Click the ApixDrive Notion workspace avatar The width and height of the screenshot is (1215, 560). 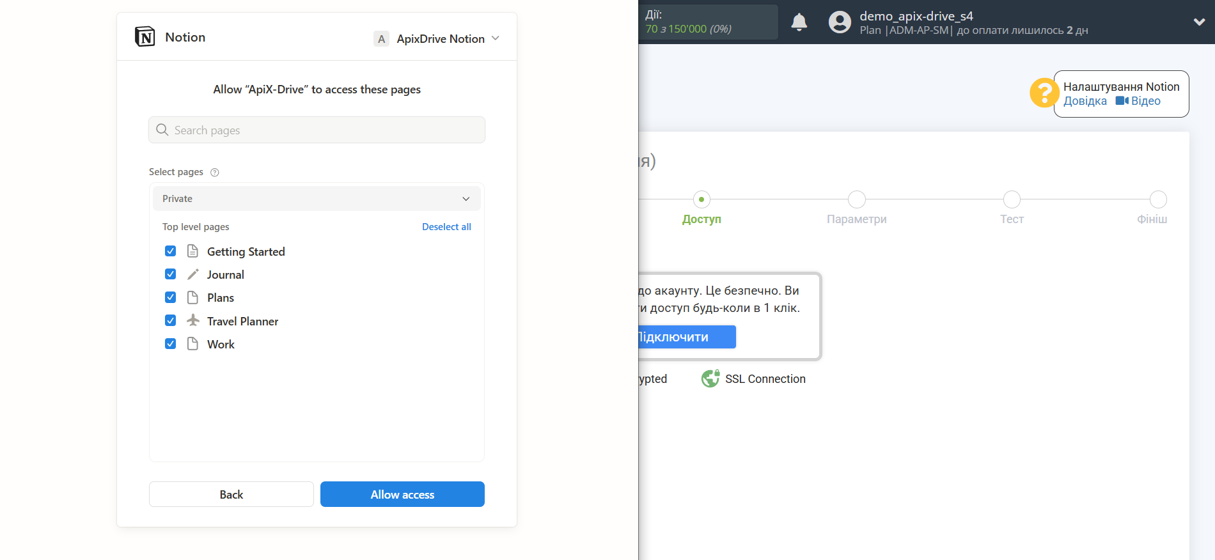[x=381, y=39]
